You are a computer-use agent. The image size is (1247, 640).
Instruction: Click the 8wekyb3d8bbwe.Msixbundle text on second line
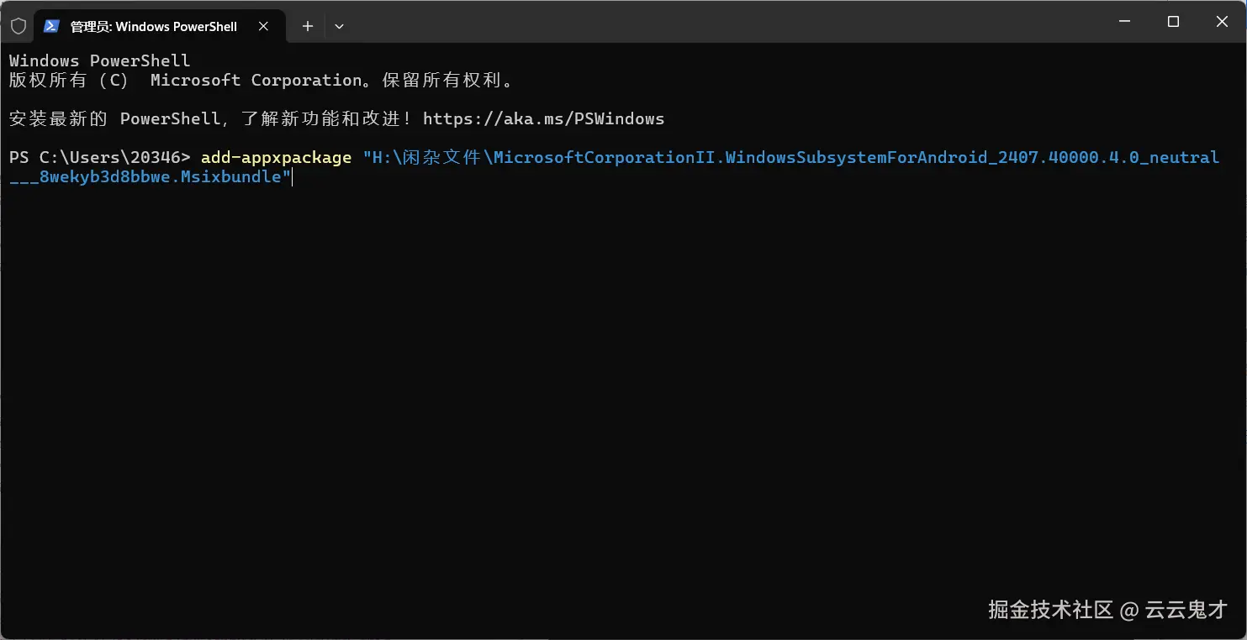tap(160, 177)
